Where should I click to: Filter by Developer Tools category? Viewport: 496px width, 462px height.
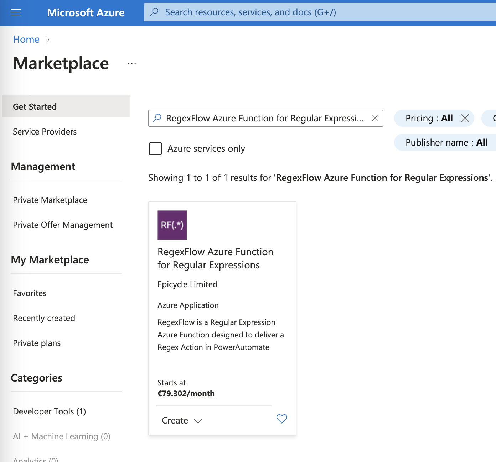[x=49, y=411]
